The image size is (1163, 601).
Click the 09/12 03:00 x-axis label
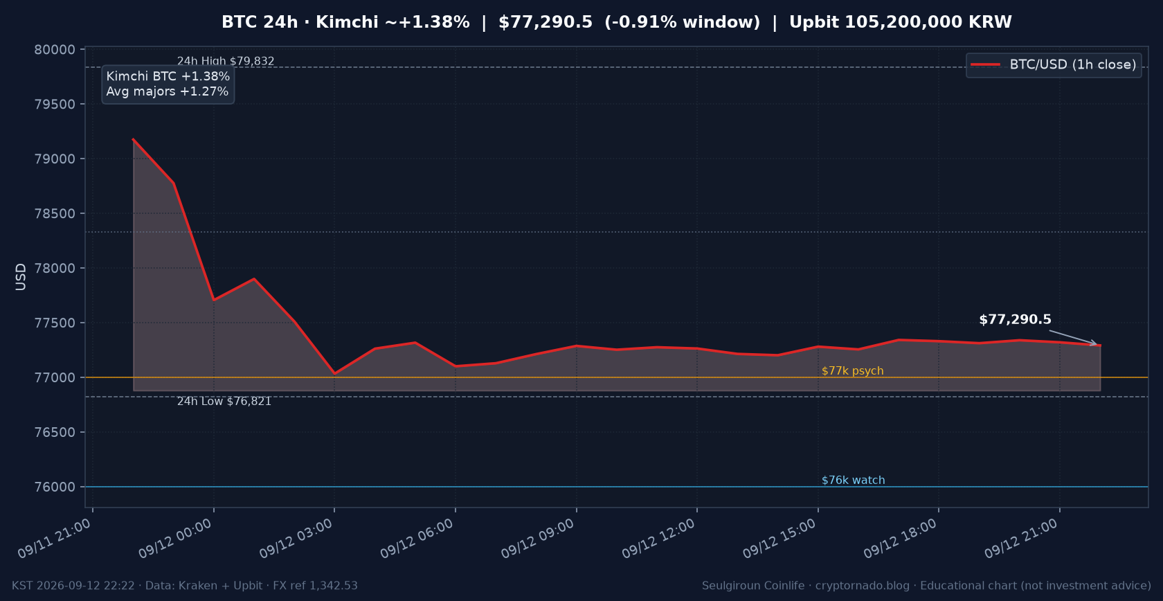pos(296,539)
